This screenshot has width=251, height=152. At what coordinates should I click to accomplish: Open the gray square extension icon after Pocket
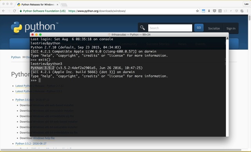(220, 11)
